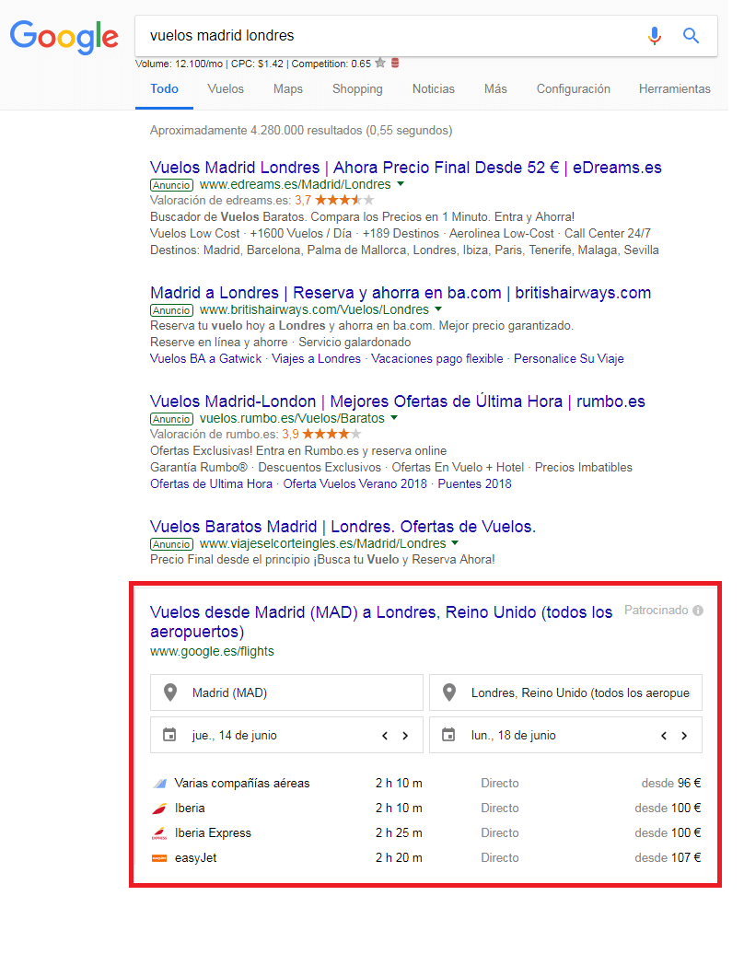This screenshot has height=954, width=744.
Task: Open the britishairways.com Madrid a Londres ad title
Action: [401, 293]
